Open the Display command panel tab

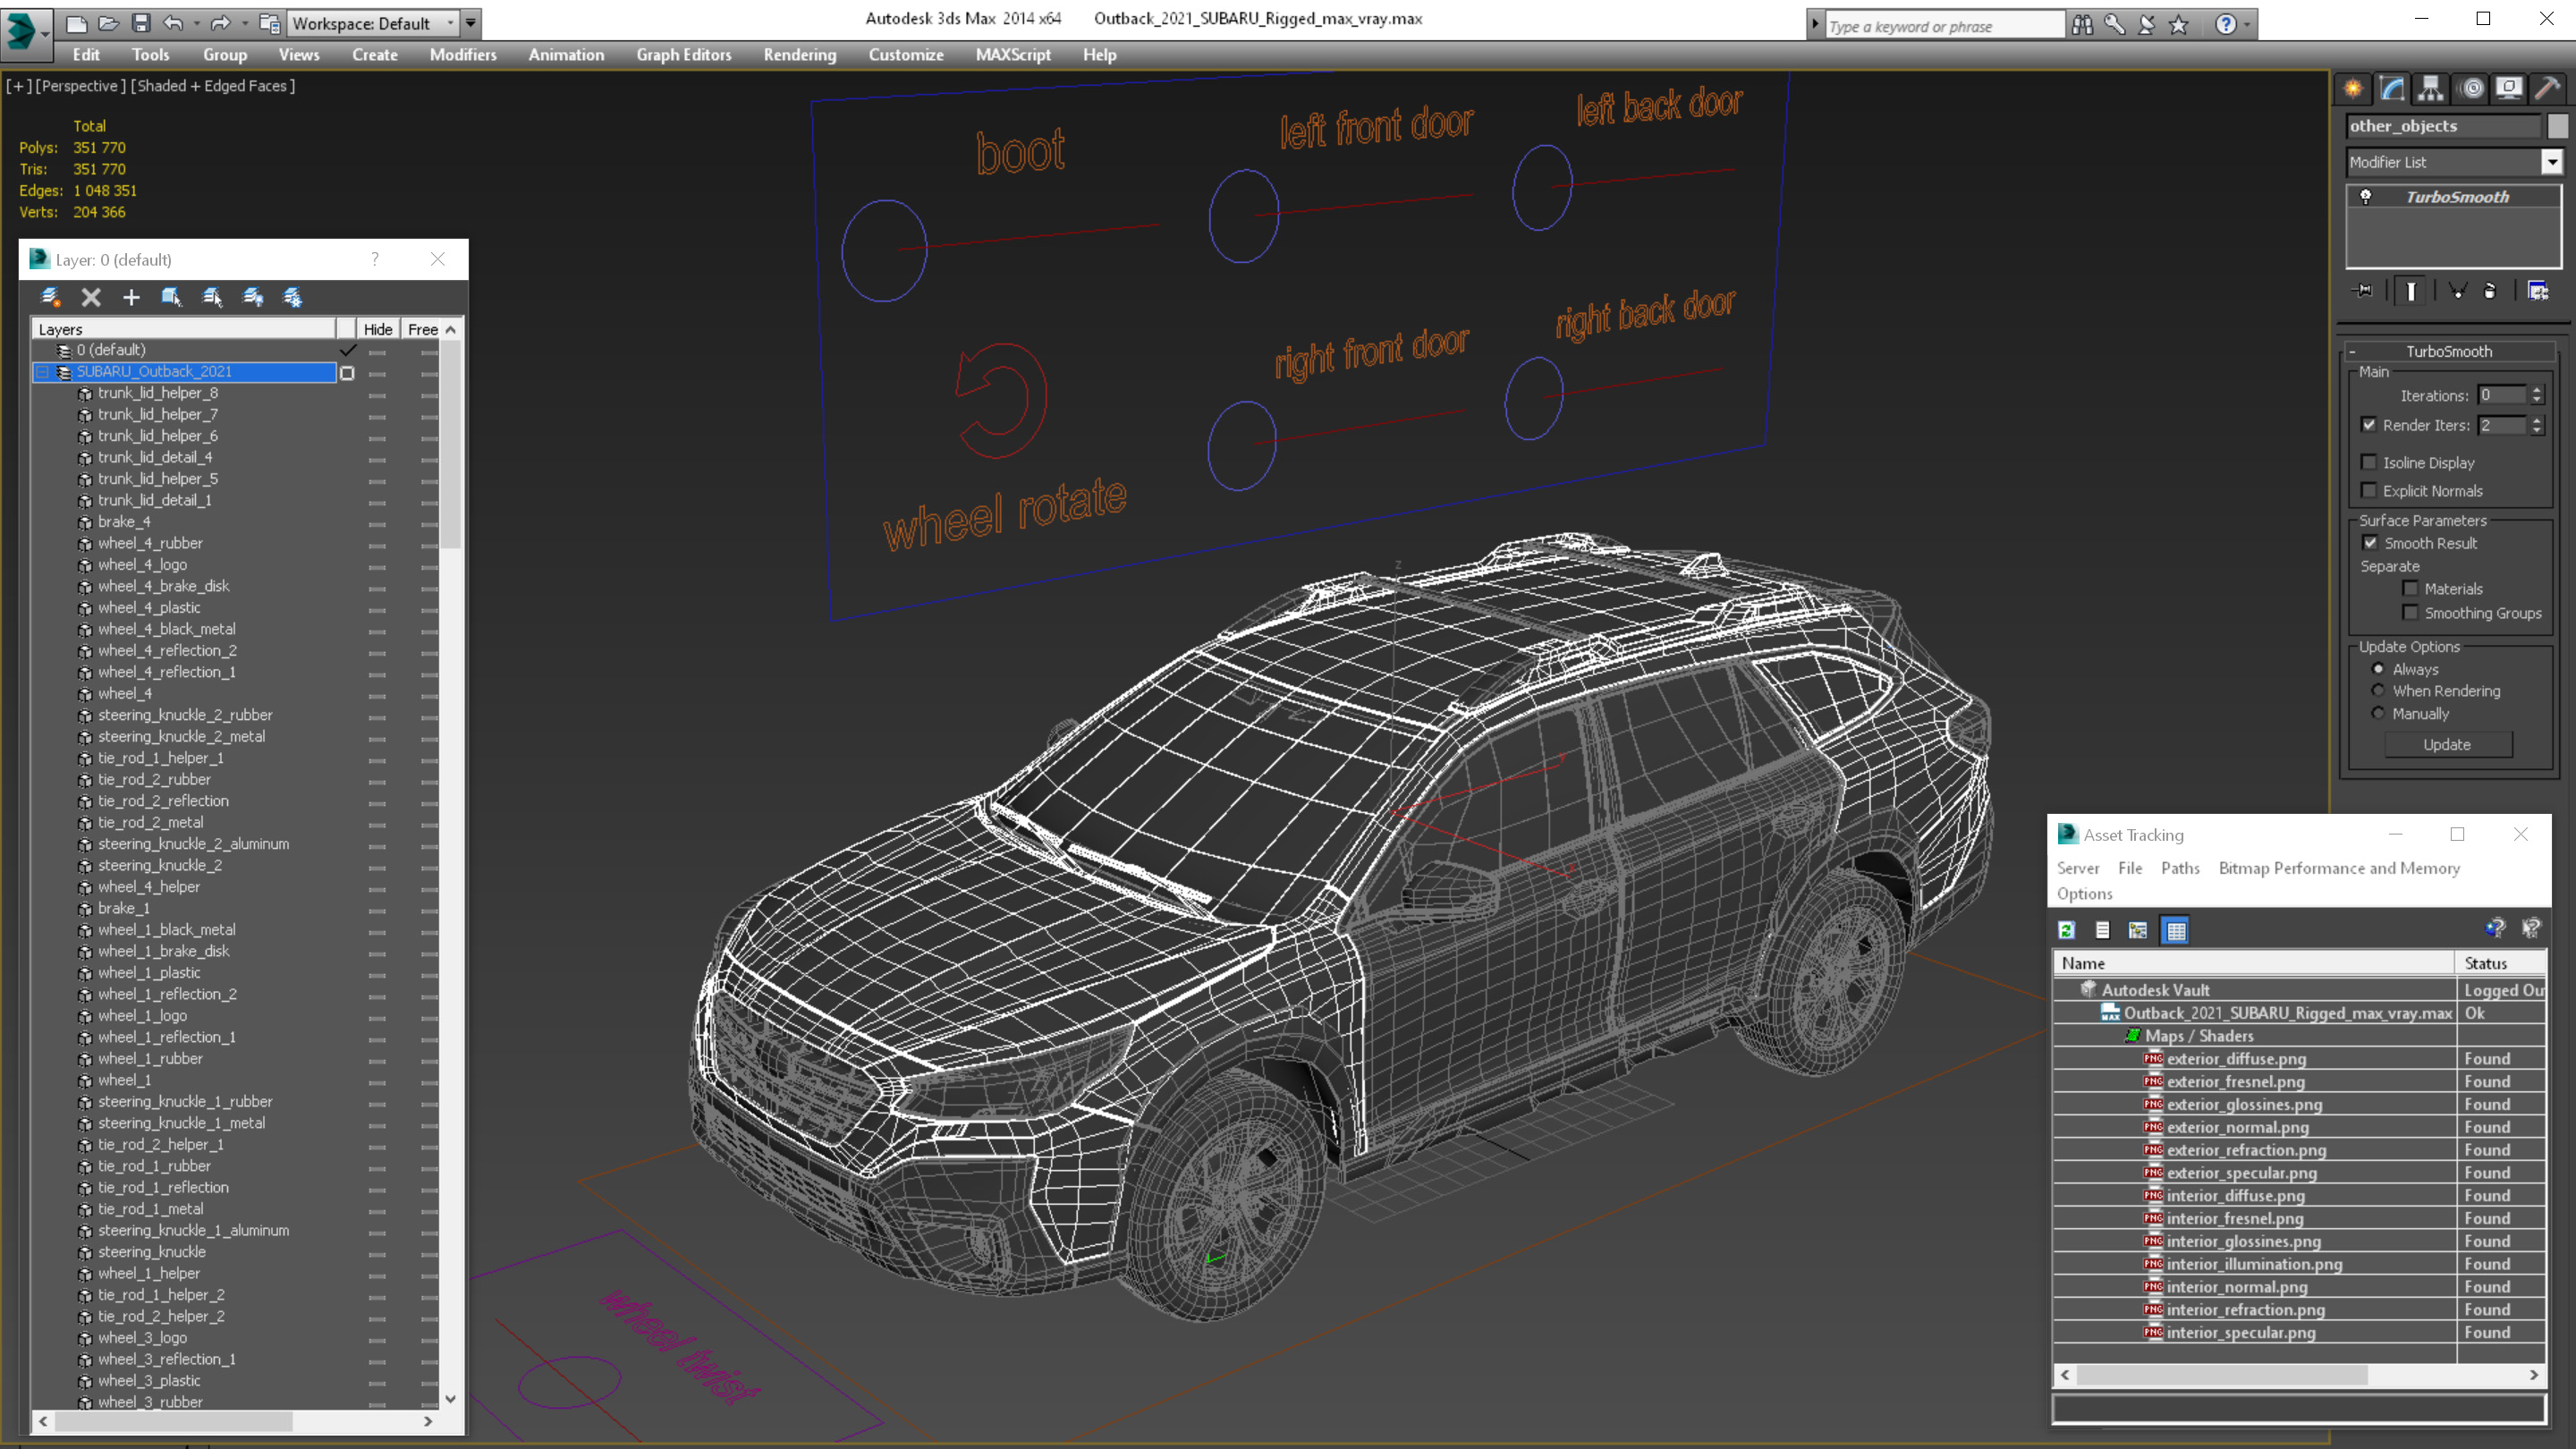pyautogui.click(x=2509, y=89)
